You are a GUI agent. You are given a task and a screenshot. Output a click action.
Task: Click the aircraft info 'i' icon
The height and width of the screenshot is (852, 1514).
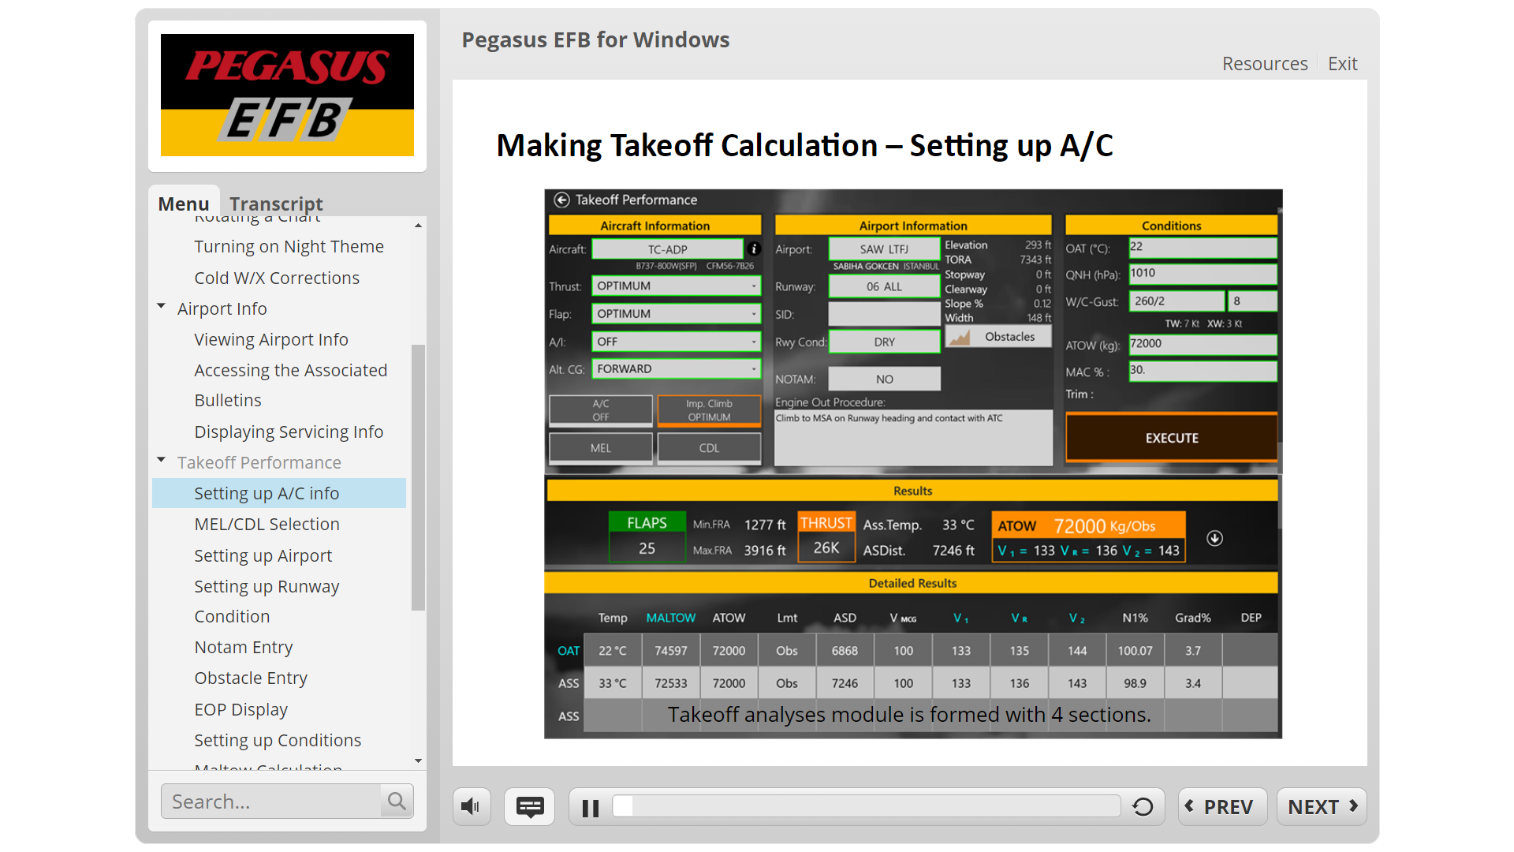tap(754, 248)
